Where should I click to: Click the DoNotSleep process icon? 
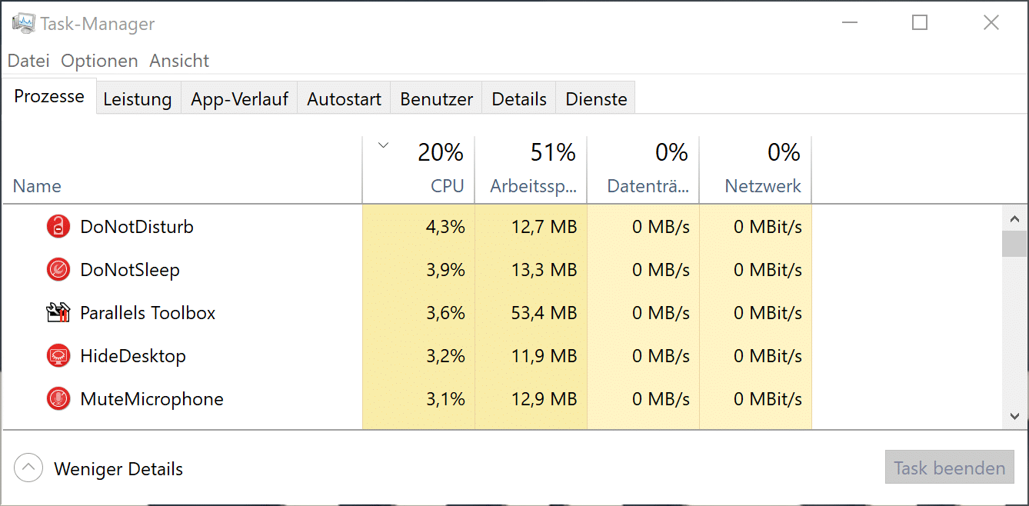click(x=58, y=270)
